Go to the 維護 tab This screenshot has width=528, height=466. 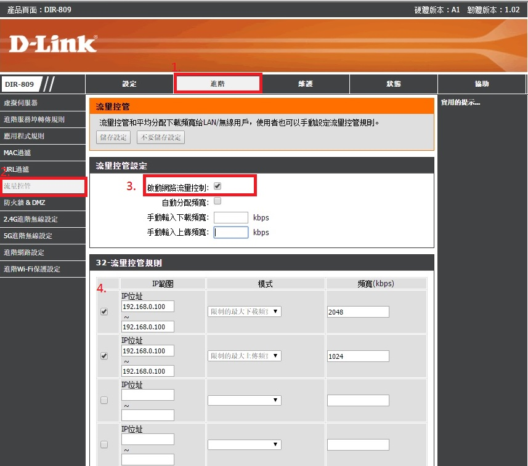(305, 84)
